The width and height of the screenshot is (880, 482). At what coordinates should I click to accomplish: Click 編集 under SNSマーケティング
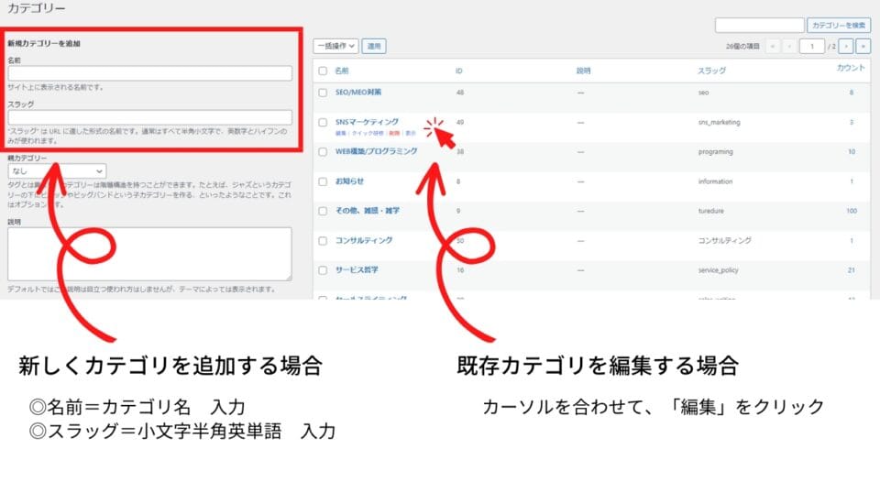click(341, 134)
